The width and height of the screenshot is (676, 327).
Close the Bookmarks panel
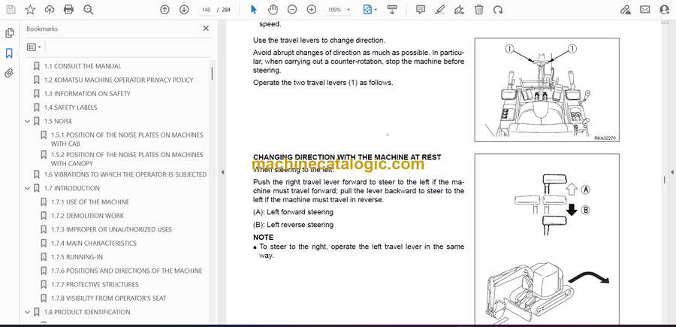pos(206,29)
